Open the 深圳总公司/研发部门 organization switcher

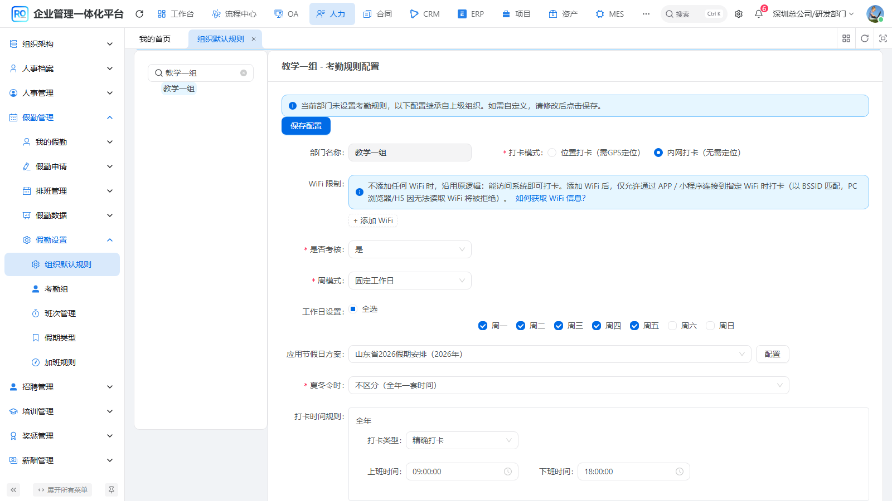pyautogui.click(x=813, y=14)
